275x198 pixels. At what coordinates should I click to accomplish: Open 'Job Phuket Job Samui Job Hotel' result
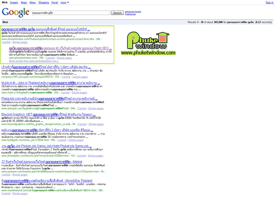(x=47, y=146)
